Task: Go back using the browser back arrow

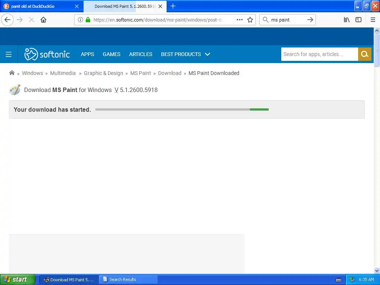Action: [7, 20]
